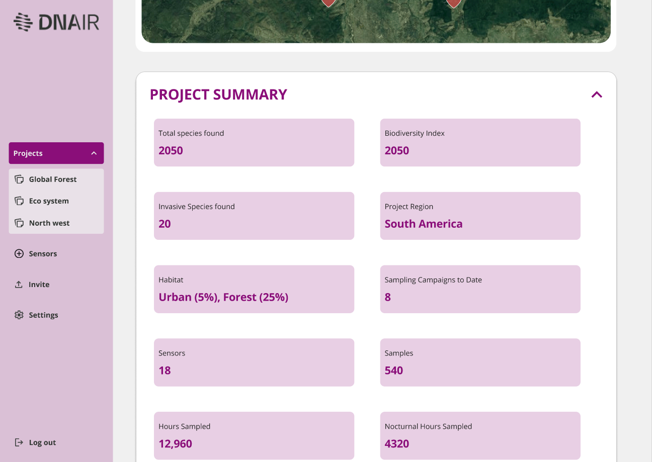Click the right map location marker
The width and height of the screenshot is (652, 462).
454,3
